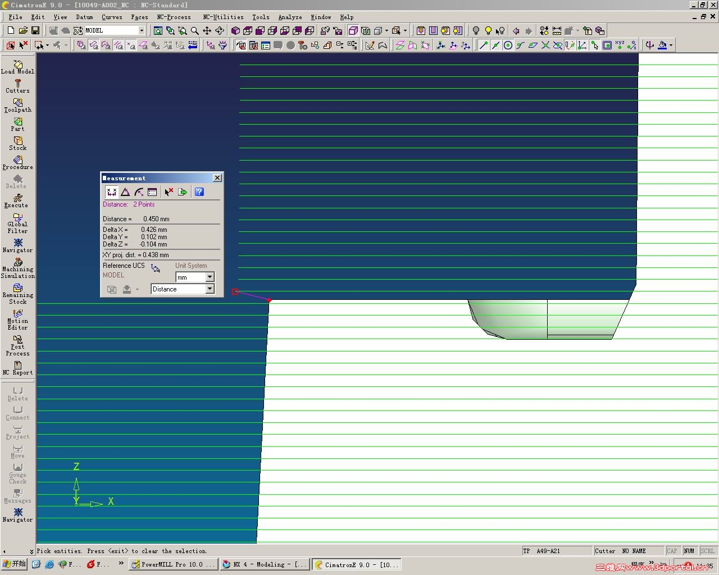Open the Window menu

[321, 17]
